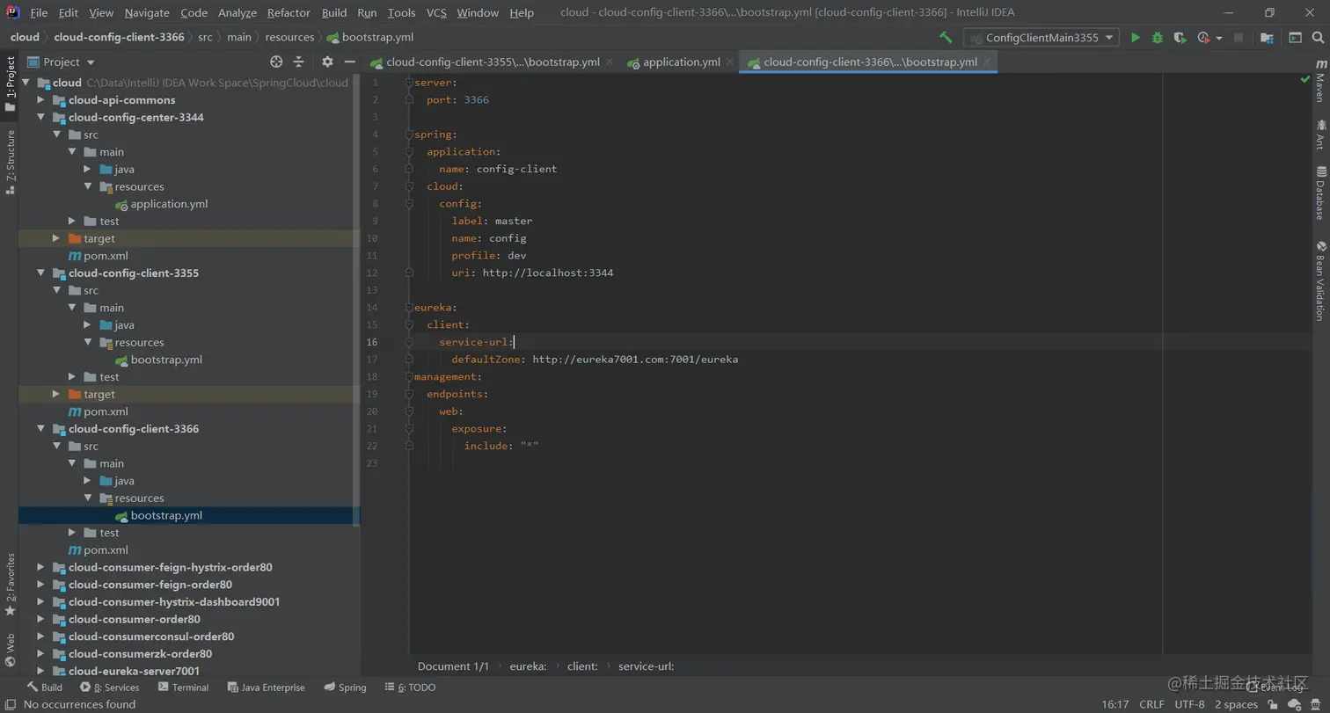Collapse the cloud-config-center-3344 module node
This screenshot has width=1330, height=713.
click(40, 117)
